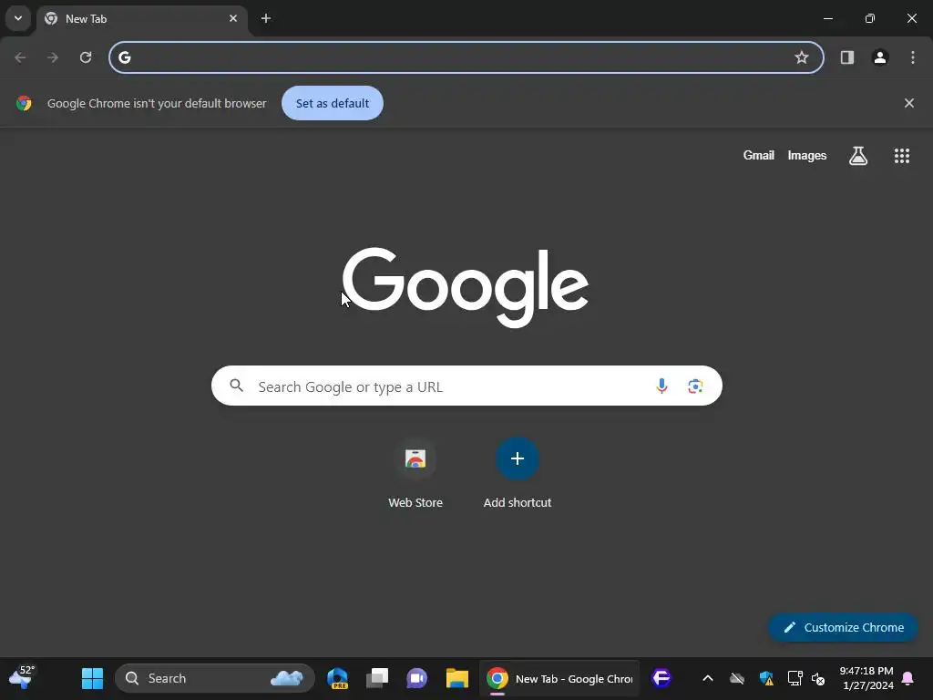Click the Set as default button
Viewport: 933px width, 700px height.
[333, 103]
